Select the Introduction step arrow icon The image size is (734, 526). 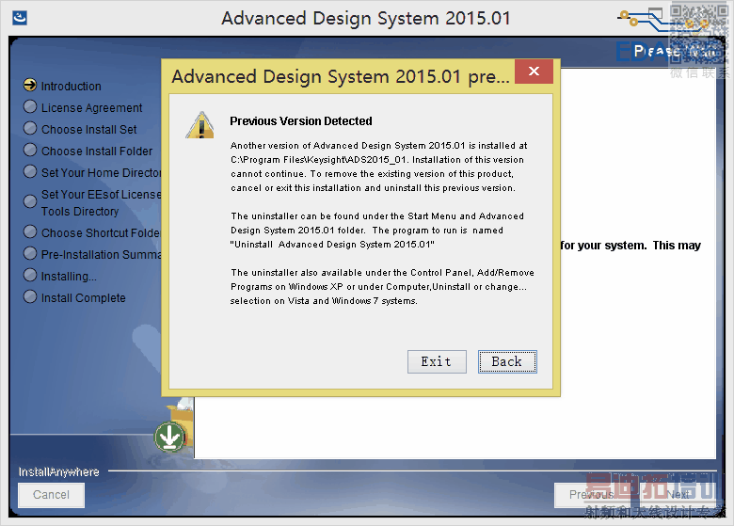30,86
